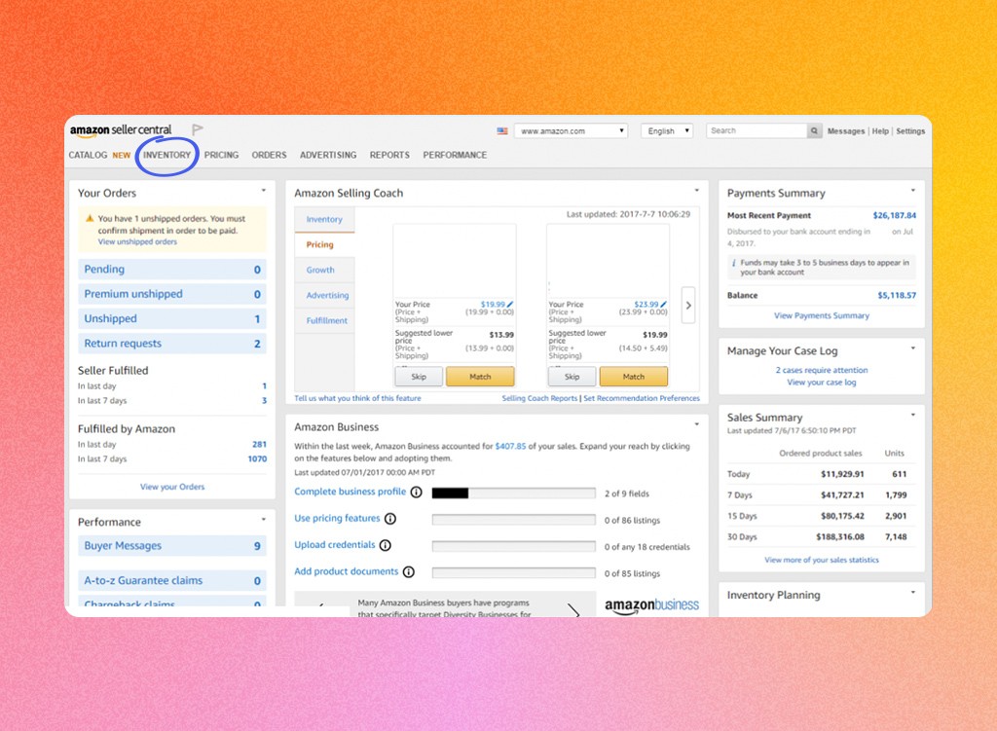Image resolution: width=997 pixels, height=731 pixels.
Task: Open the Unshipped orders row
Action: 172,319
